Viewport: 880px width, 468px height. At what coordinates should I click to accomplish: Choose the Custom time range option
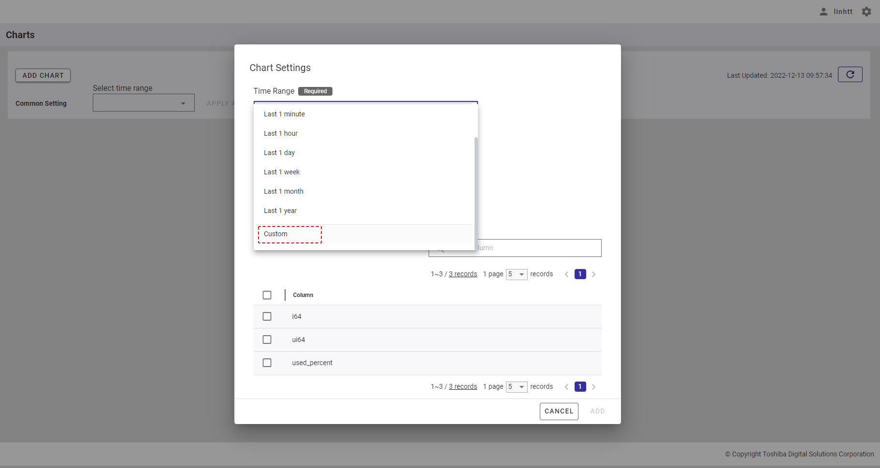click(276, 234)
